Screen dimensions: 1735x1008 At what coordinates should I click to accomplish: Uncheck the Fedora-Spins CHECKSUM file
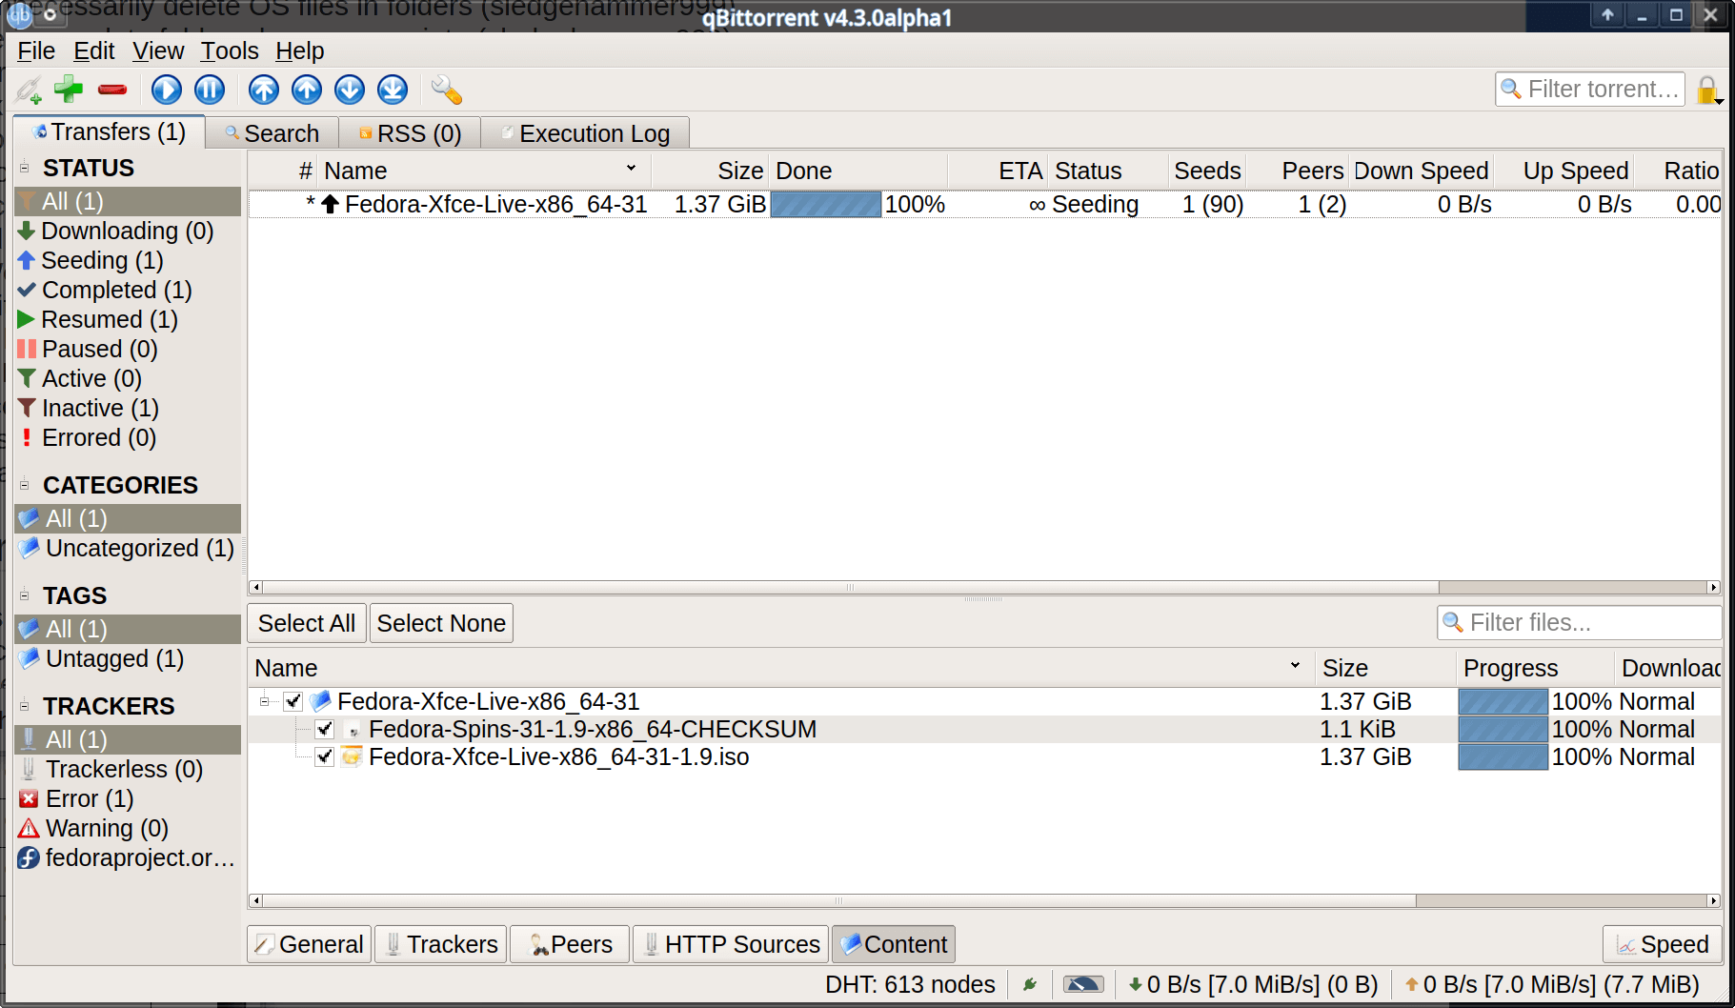pyautogui.click(x=325, y=729)
